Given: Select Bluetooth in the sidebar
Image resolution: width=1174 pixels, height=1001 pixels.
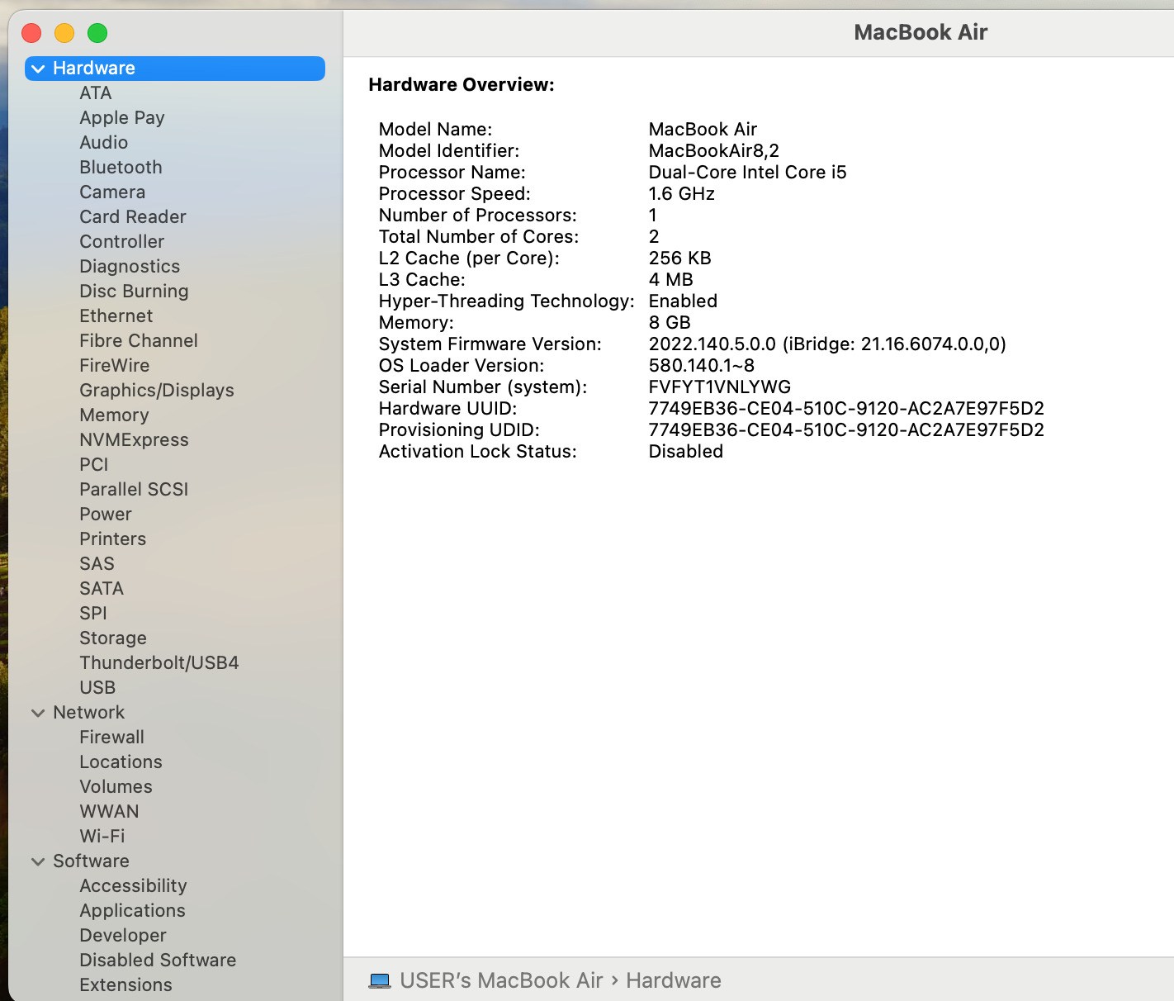Looking at the screenshot, I should [121, 167].
